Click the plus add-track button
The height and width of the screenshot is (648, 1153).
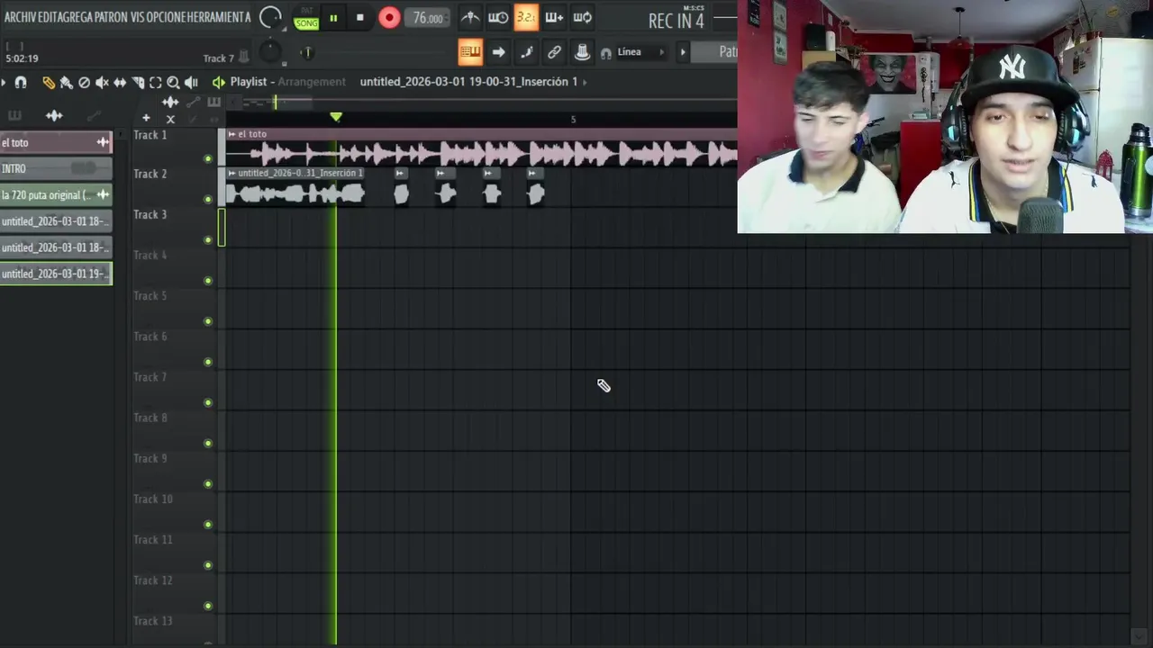click(x=146, y=118)
